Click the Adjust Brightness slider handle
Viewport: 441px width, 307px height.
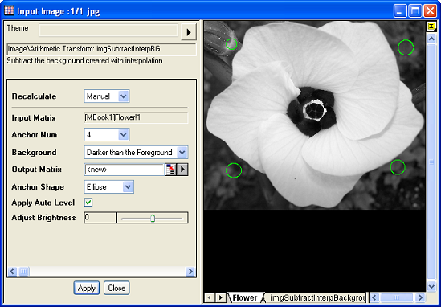coord(153,218)
